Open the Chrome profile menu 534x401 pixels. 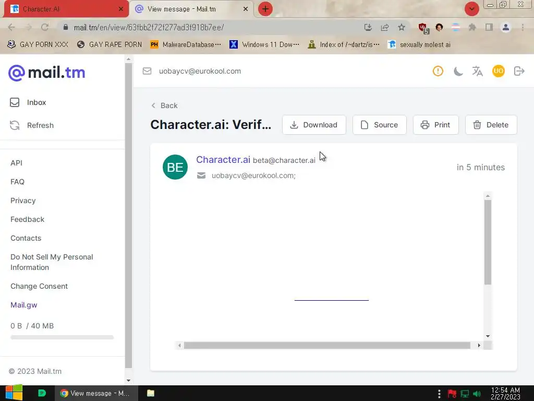pos(506,27)
